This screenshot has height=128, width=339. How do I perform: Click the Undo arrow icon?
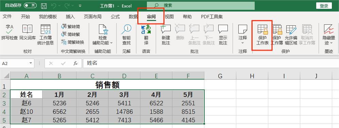[x=54, y=6]
